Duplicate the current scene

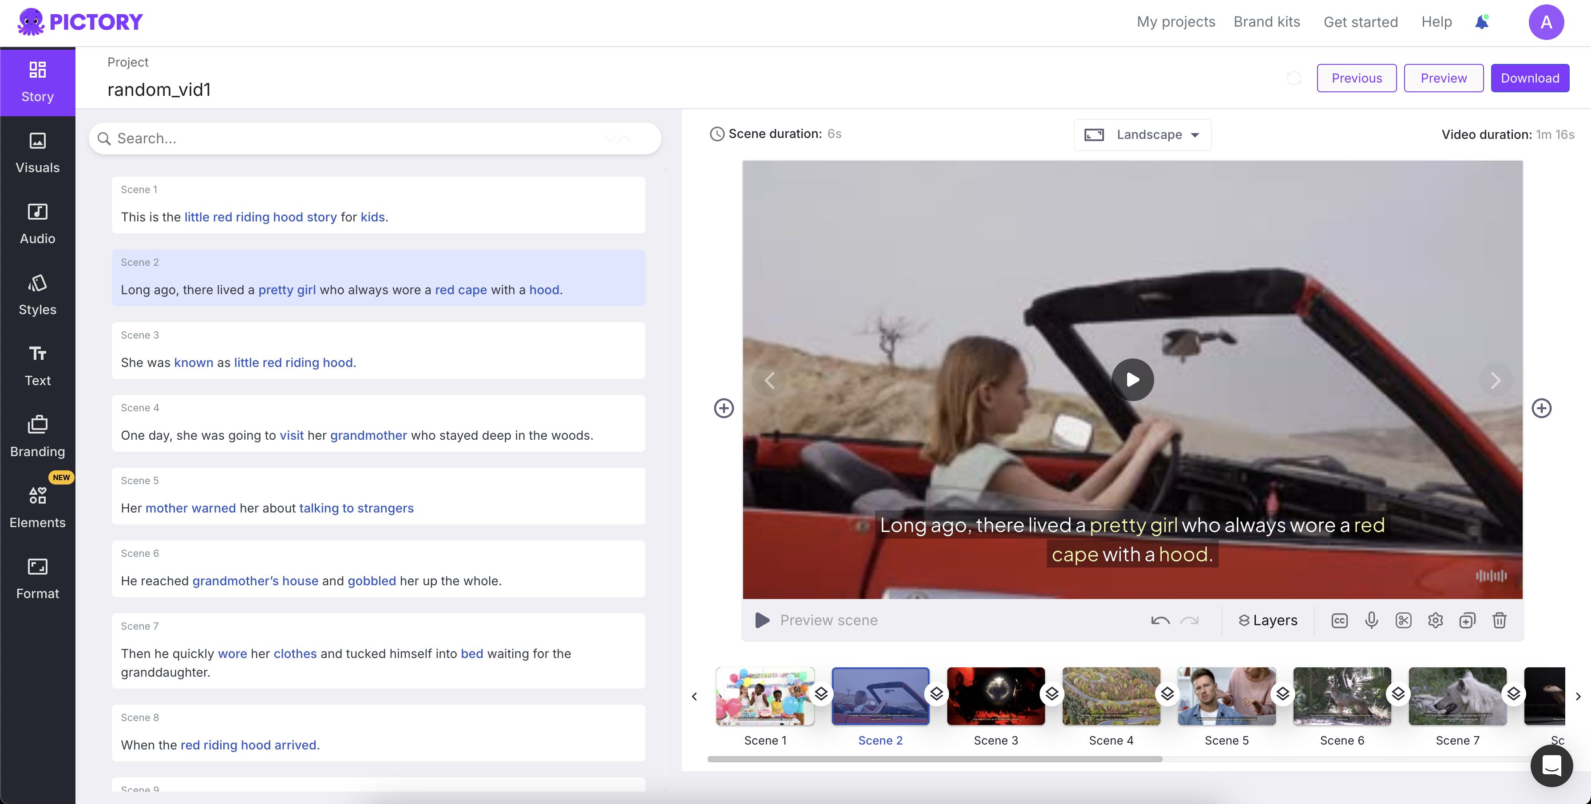click(1468, 621)
